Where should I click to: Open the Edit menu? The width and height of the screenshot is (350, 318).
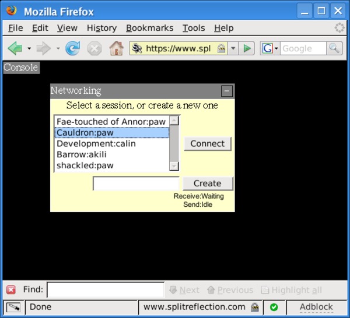[x=40, y=28]
